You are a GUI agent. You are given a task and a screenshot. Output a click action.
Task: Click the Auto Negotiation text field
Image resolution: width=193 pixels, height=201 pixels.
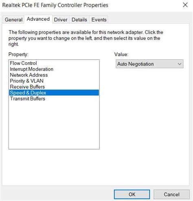pos(136,64)
